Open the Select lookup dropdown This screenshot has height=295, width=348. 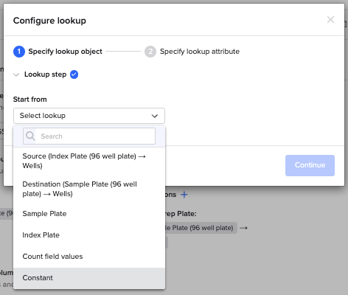[89, 116]
